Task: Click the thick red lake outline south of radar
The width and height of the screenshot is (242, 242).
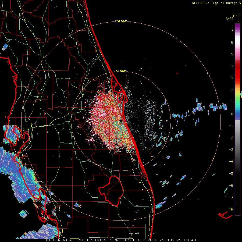Action: point(111,191)
